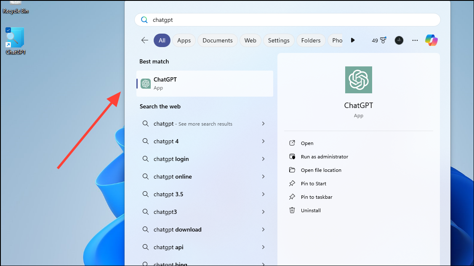The image size is (474, 266).
Task: Select the chatgpt download web suggestion
Action: (205, 229)
